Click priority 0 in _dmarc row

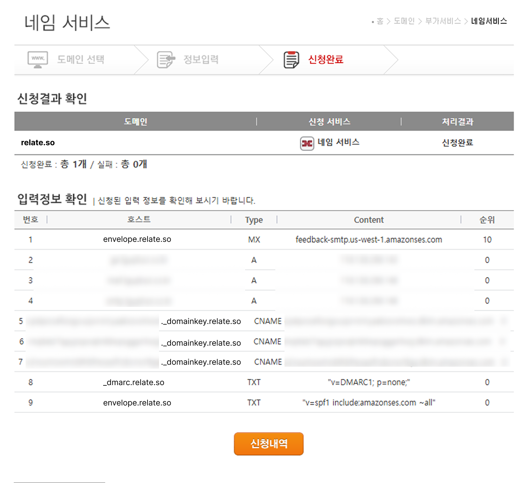(487, 382)
